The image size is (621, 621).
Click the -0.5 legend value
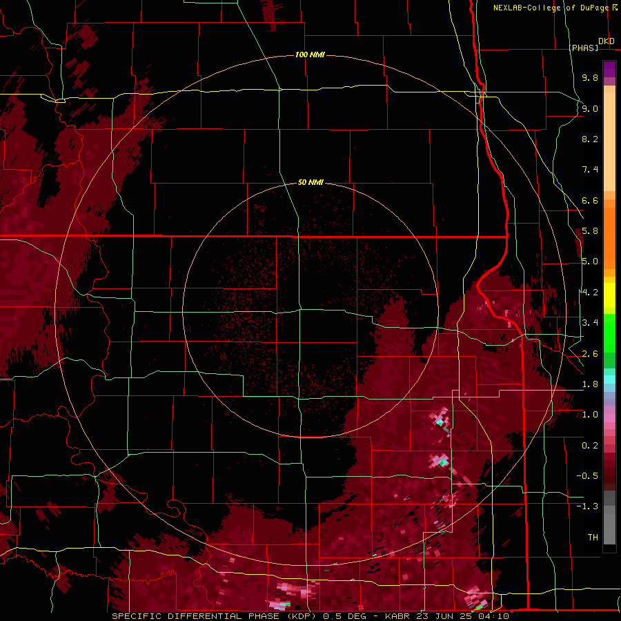tap(587, 476)
